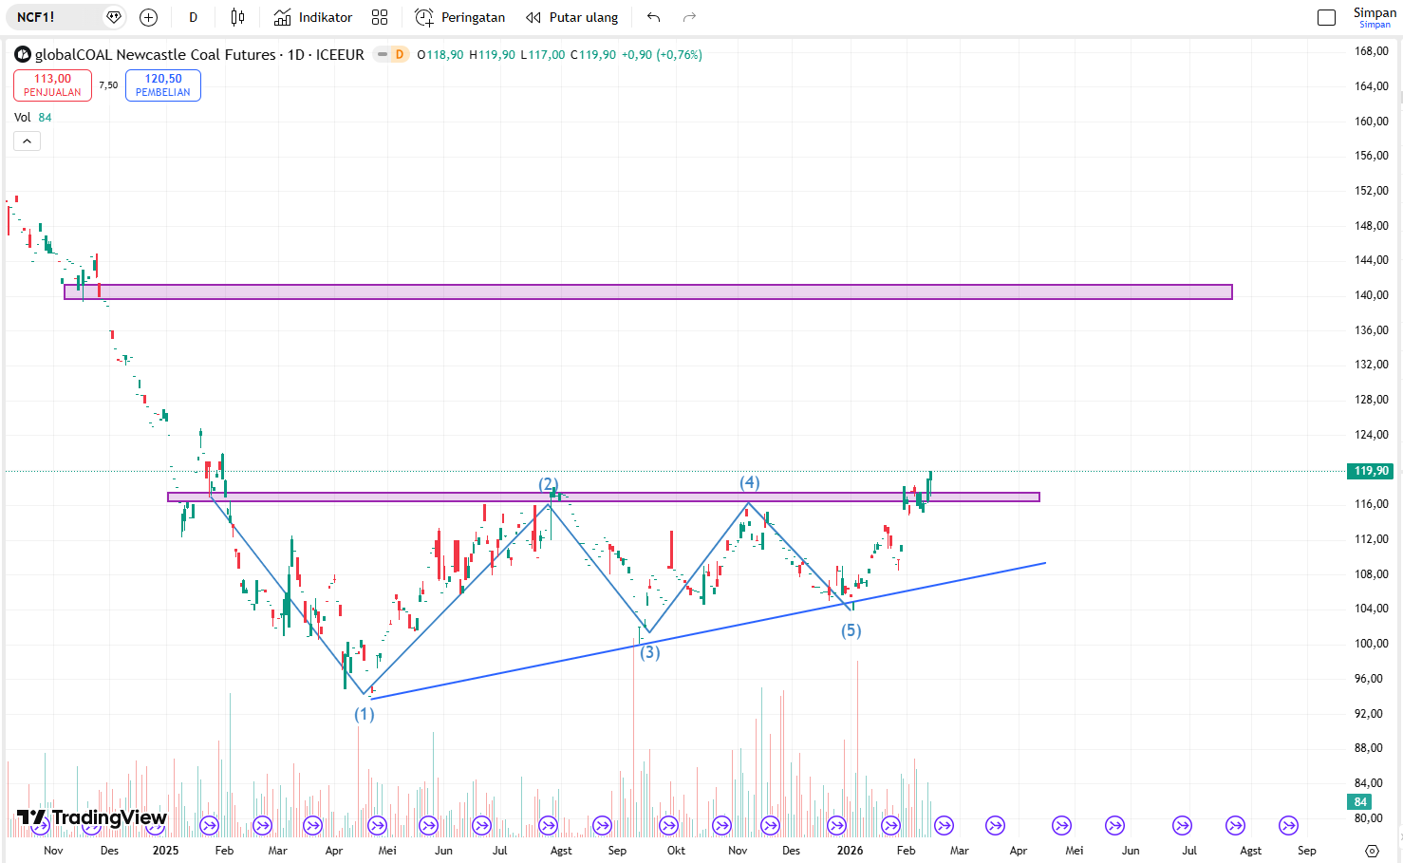The height and width of the screenshot is (863, 1403).
Task: Open chart settings gear on time axis
Action: (1372, 851)
